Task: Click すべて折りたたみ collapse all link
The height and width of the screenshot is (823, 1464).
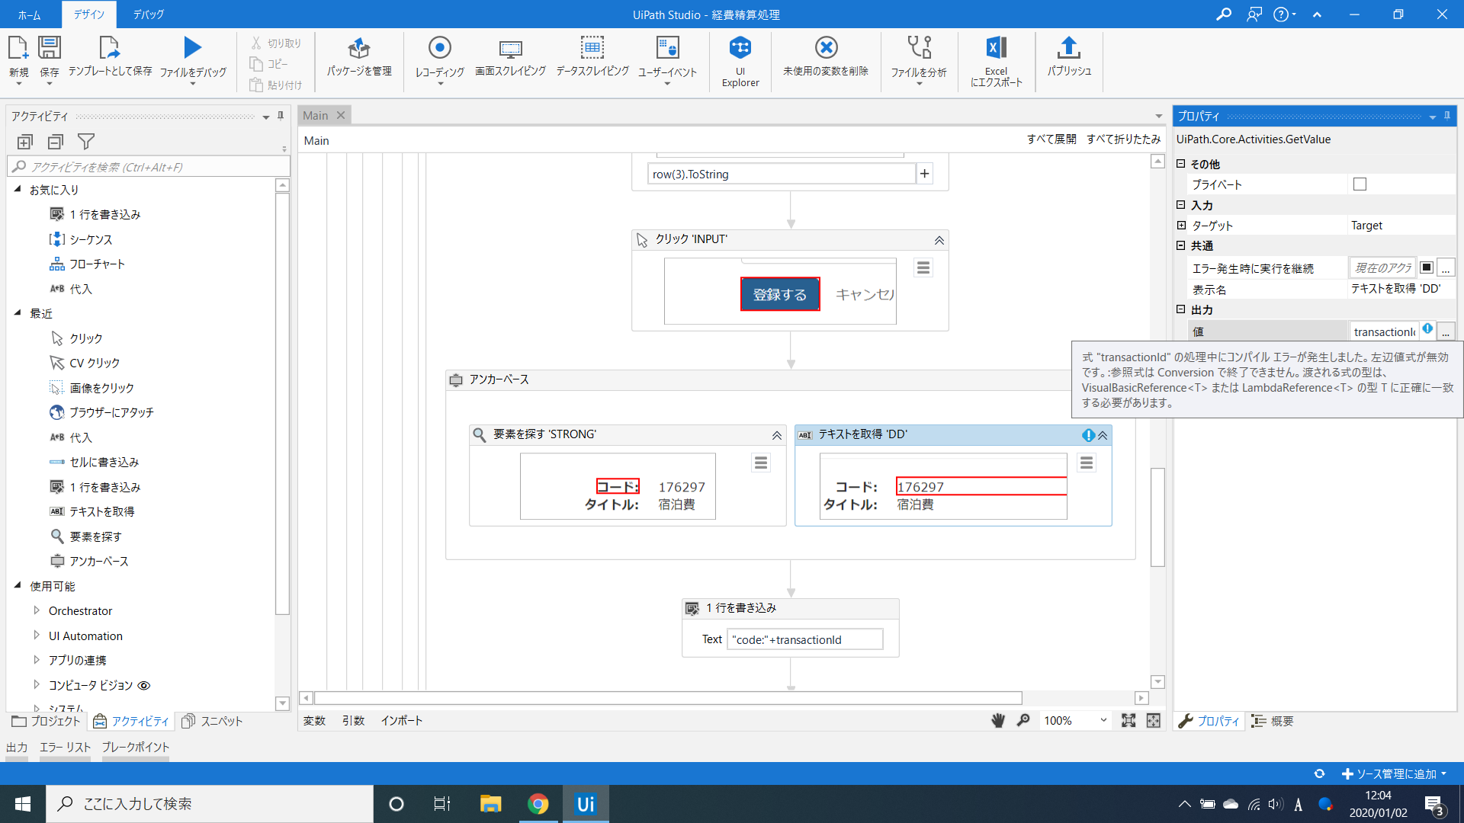Action: click(1123, 139)
